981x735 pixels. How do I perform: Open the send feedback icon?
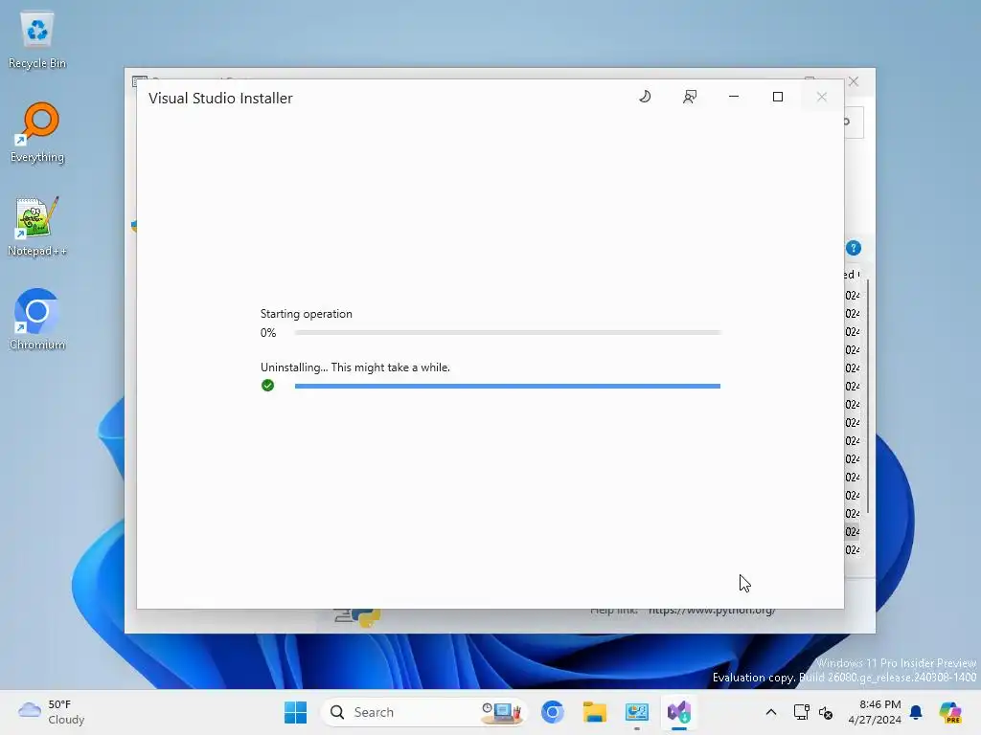click(x=690, y=97)
